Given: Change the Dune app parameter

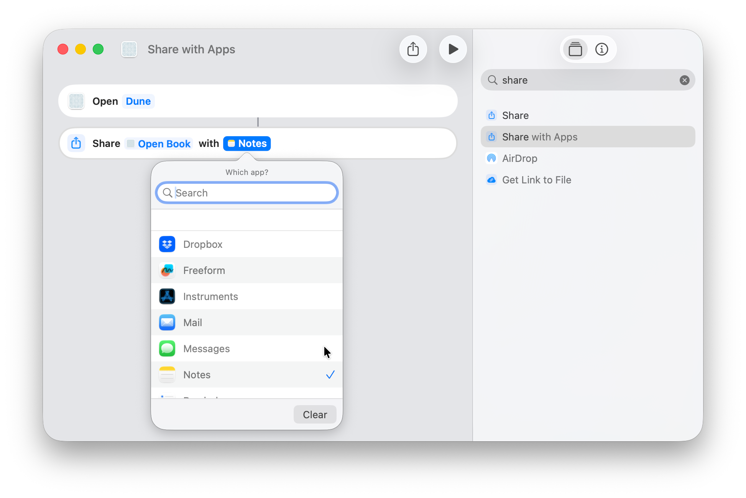Looking at the screenshot, I should (138, 101).
